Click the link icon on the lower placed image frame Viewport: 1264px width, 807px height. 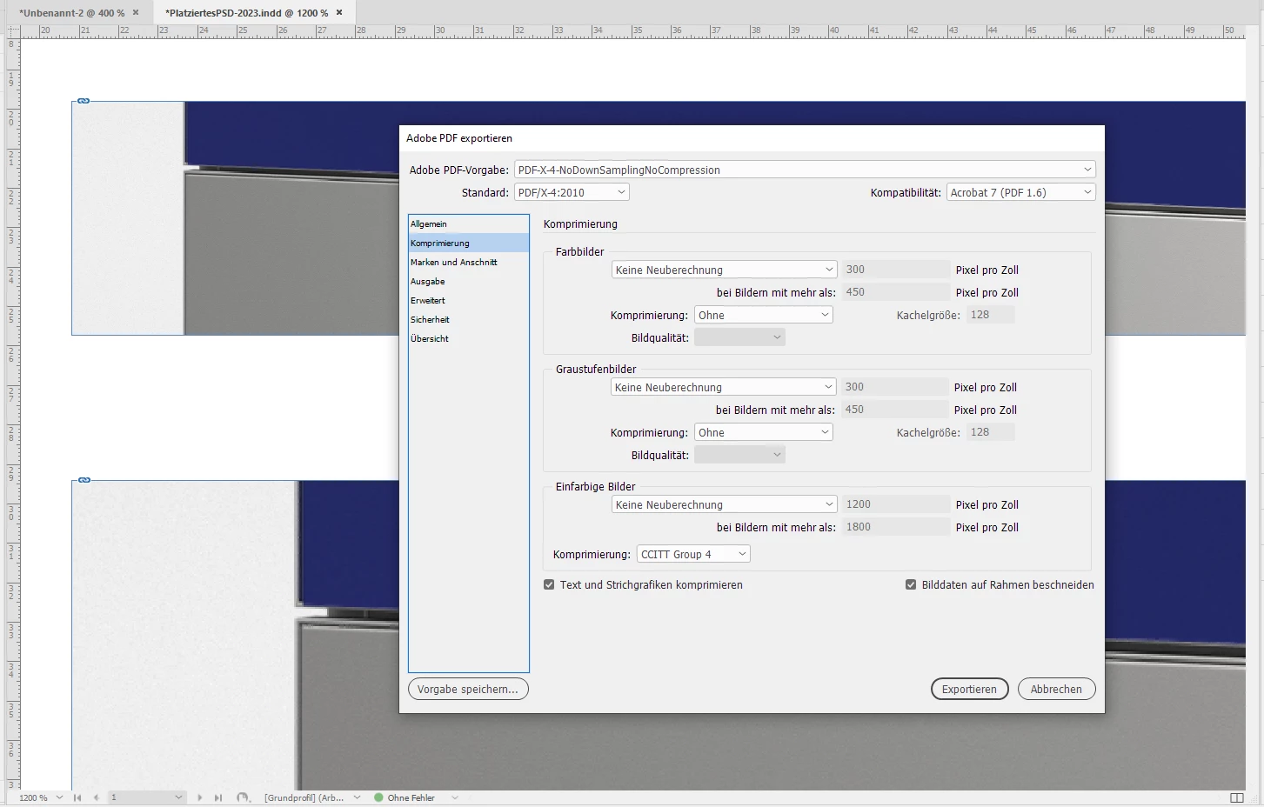click(84, 480)
